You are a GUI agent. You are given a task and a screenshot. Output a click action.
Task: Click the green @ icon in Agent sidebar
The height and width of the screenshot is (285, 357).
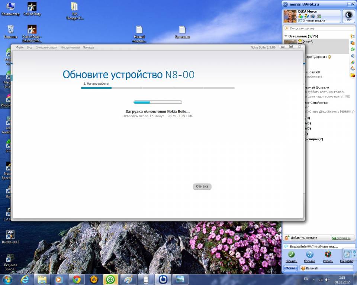353,49
